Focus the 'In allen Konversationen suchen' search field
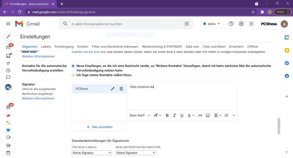The height and width of the screenshot is (158, 293). click(x=126, y=24)
